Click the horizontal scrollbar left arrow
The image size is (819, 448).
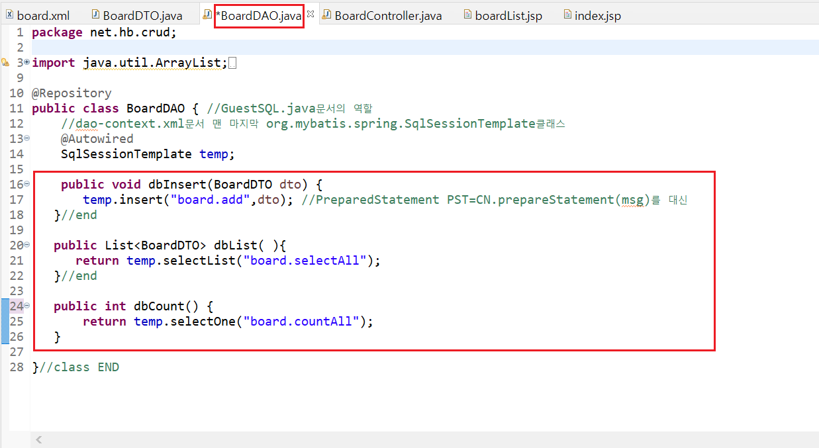pyautogui.click(x=39, y=439)
